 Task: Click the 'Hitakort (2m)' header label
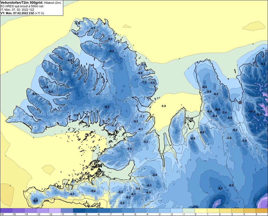[x=53, y=3]
